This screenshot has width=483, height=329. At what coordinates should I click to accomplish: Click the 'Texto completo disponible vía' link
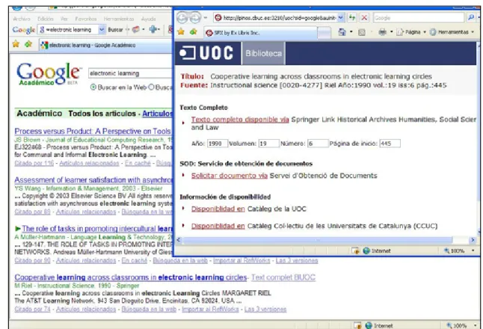[x=240, y=120]
